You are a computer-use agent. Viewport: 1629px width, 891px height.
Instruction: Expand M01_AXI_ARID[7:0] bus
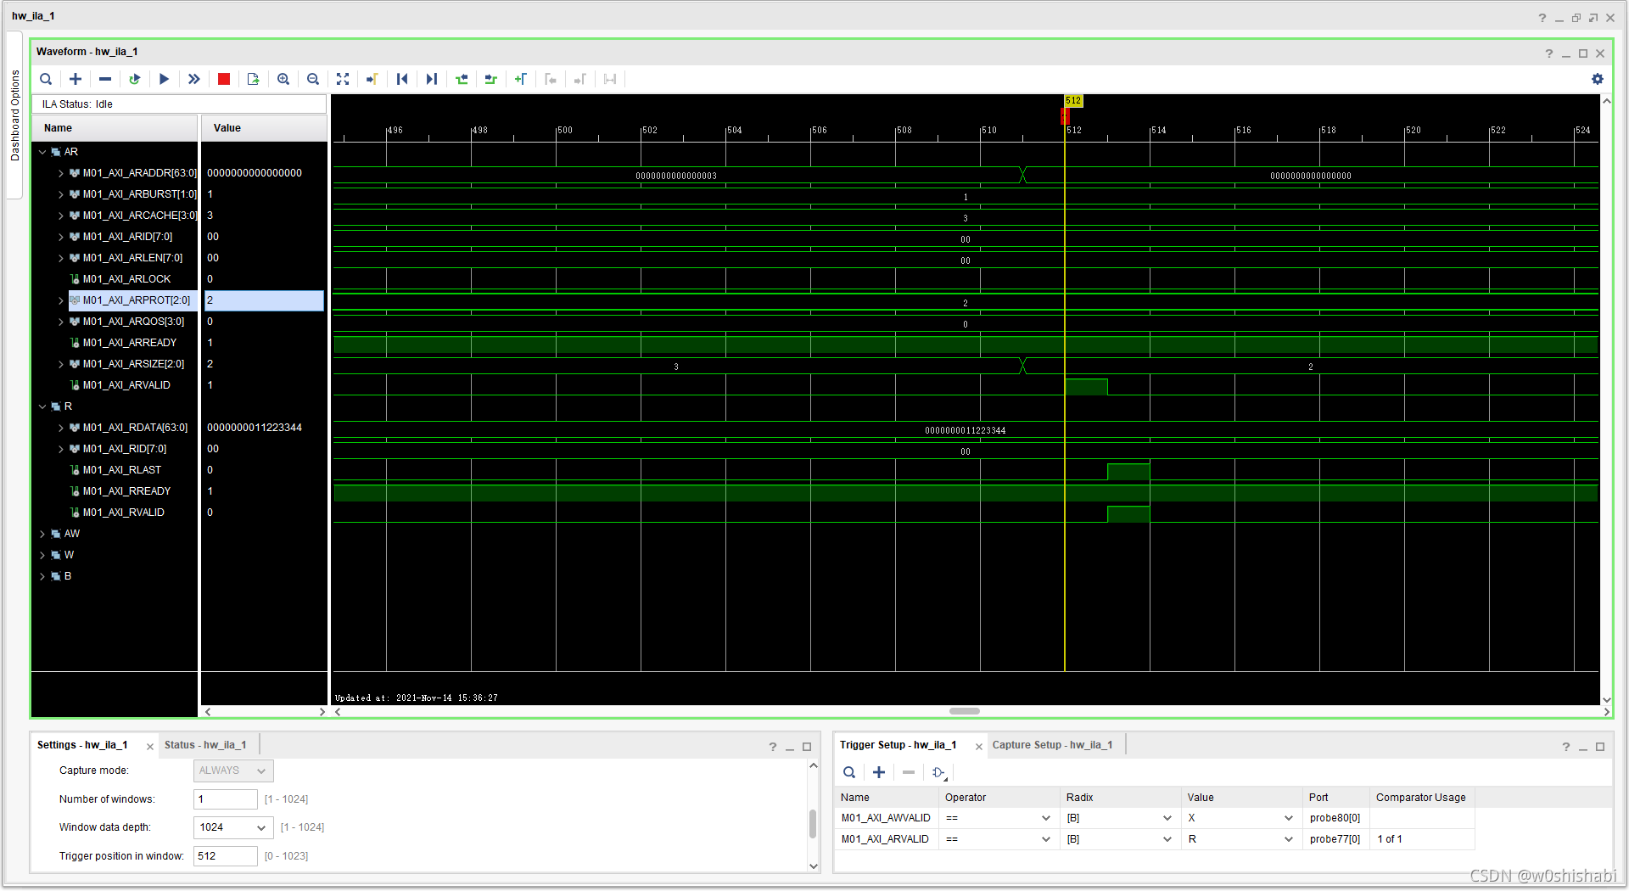pyautogui.click(x=61, y=237)
